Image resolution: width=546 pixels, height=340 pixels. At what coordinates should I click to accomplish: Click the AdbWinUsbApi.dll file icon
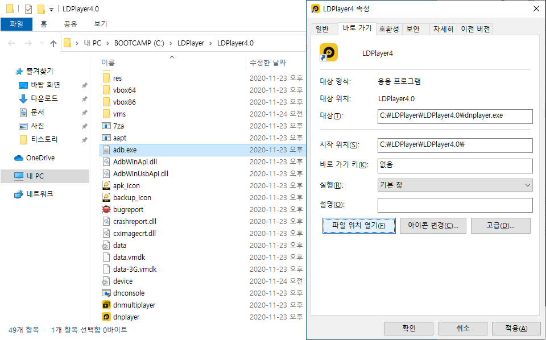pos(106,173)
